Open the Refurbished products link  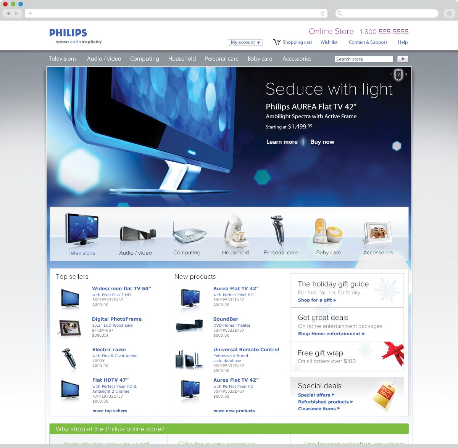(x=326, y=402)
